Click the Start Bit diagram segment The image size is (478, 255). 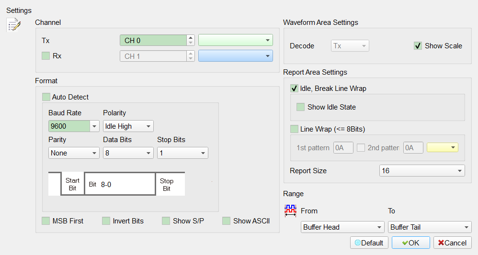(x=72, y=184)
